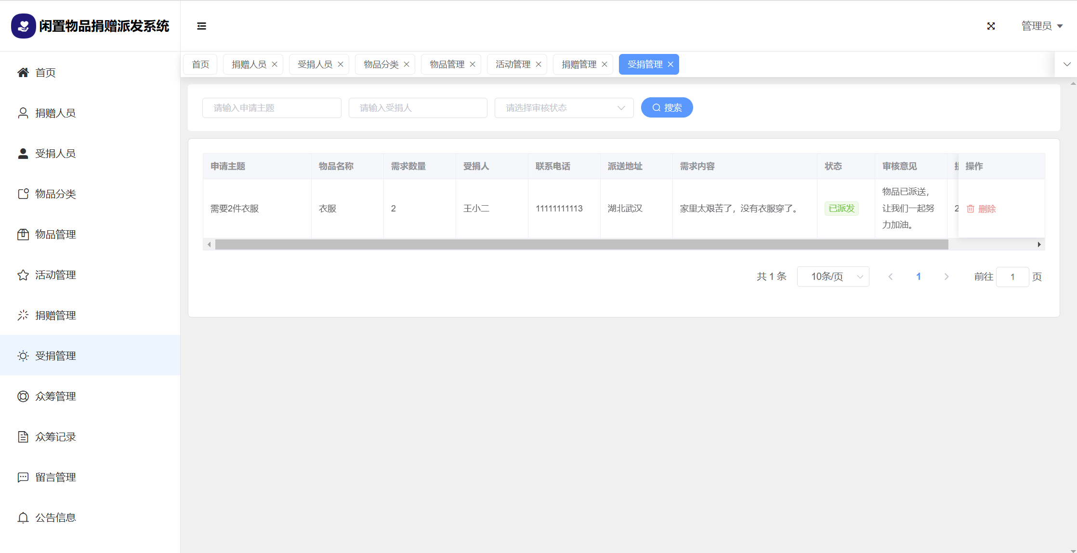The height and width of the screenshot is (553, 1077).
Task: Expand the 请选择审核状态 dropdown
Action: tap(564, 108)
